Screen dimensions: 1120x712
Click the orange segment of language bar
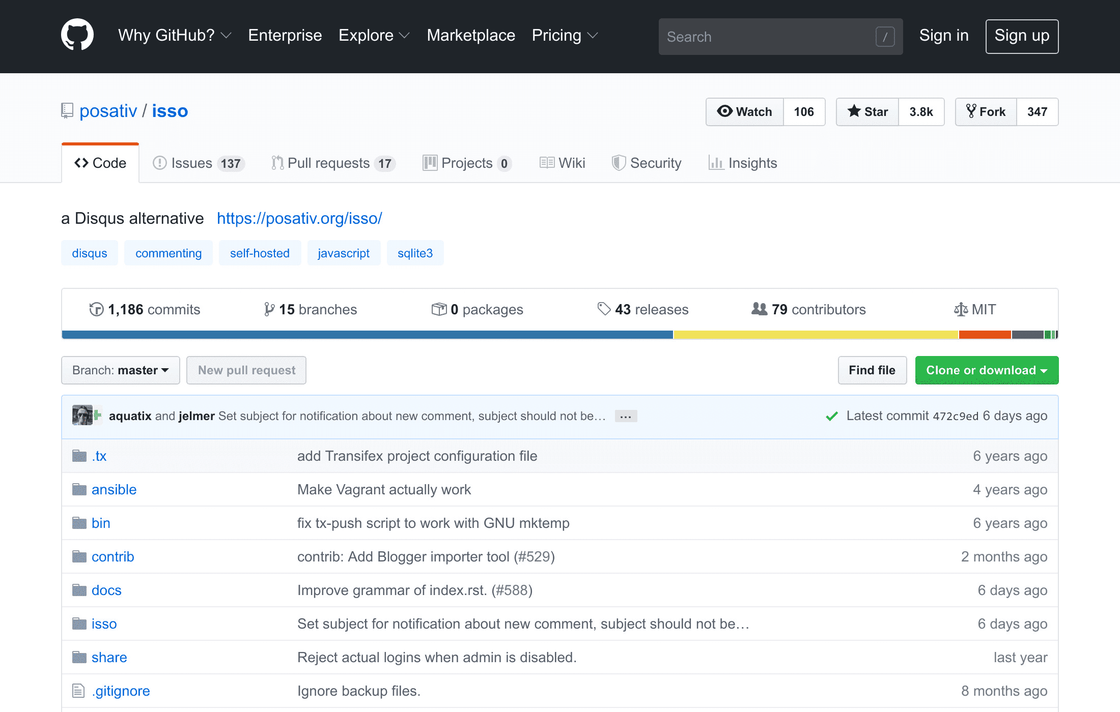point(985,335)
